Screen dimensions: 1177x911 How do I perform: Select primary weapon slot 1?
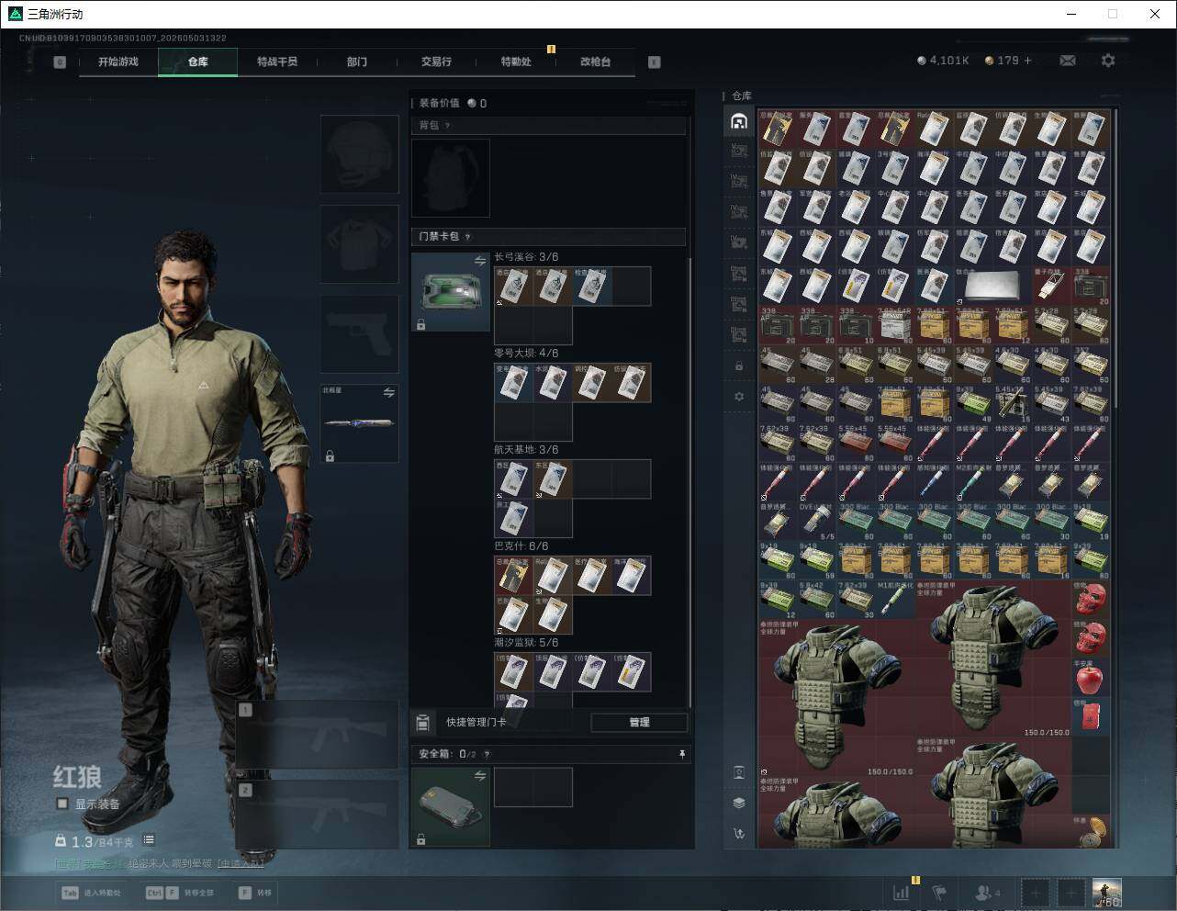(x=317, y=735)
